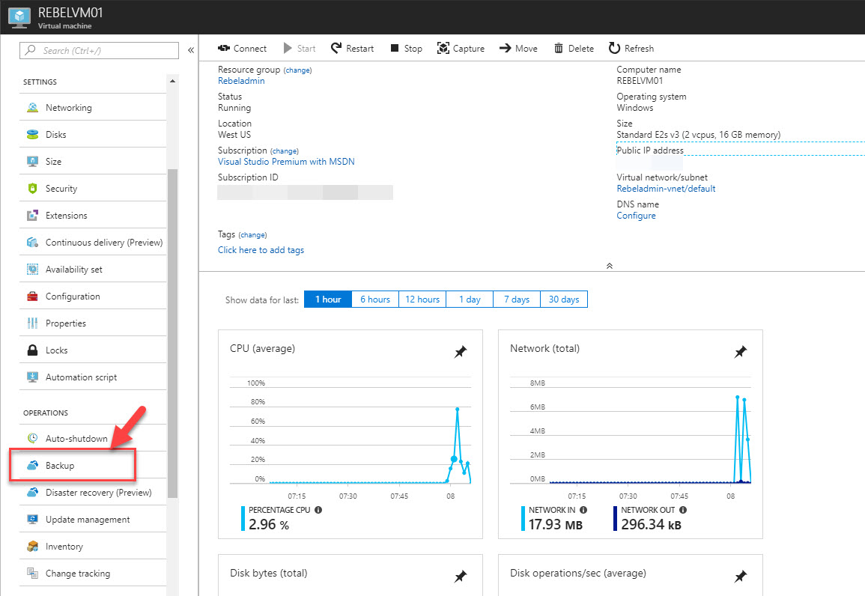This screenshot has height=596, width=865.
Task: Click the Properties bars icon
Action: pos(32,323)
